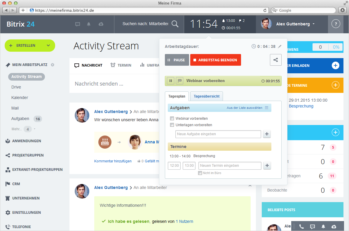Viewport: 349px width, 231px height.
Task: Select the Nachricht post tab
Action: pos(88,65)
